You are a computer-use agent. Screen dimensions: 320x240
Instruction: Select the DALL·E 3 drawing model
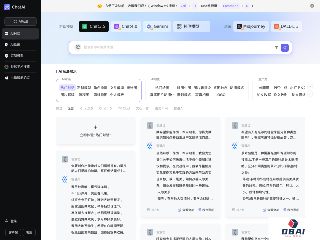pos(286,26)
